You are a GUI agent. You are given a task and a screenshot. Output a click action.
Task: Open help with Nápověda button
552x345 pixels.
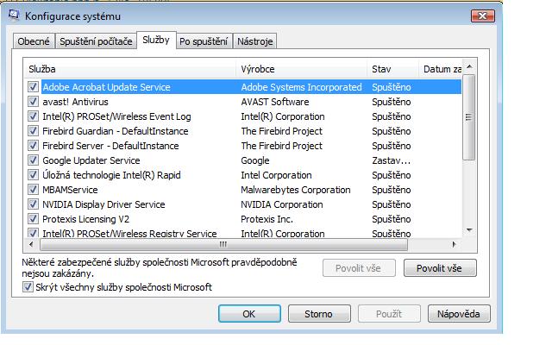click(x=459, y=314)
